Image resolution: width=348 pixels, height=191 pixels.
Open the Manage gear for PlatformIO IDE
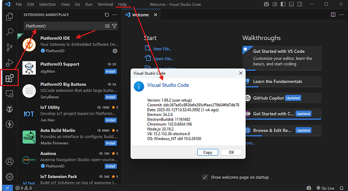(x=115, y=51)
